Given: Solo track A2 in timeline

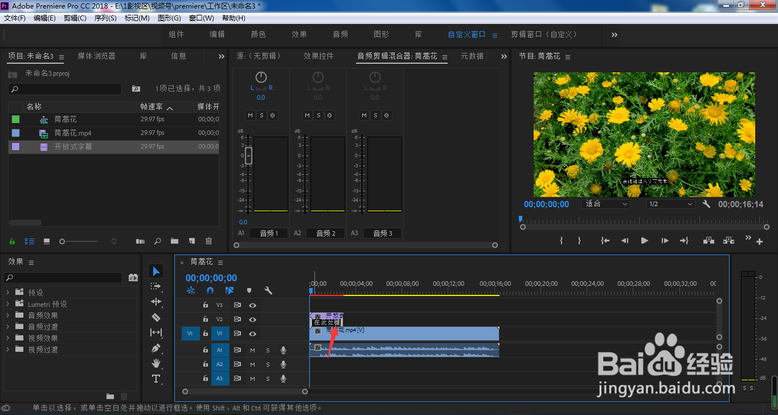Looking at the screenshot, I should coord(268,364).
